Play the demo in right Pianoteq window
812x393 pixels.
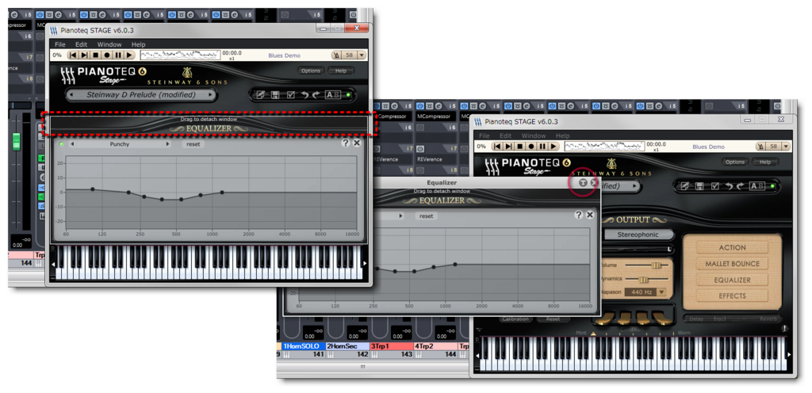coord(553,147)
